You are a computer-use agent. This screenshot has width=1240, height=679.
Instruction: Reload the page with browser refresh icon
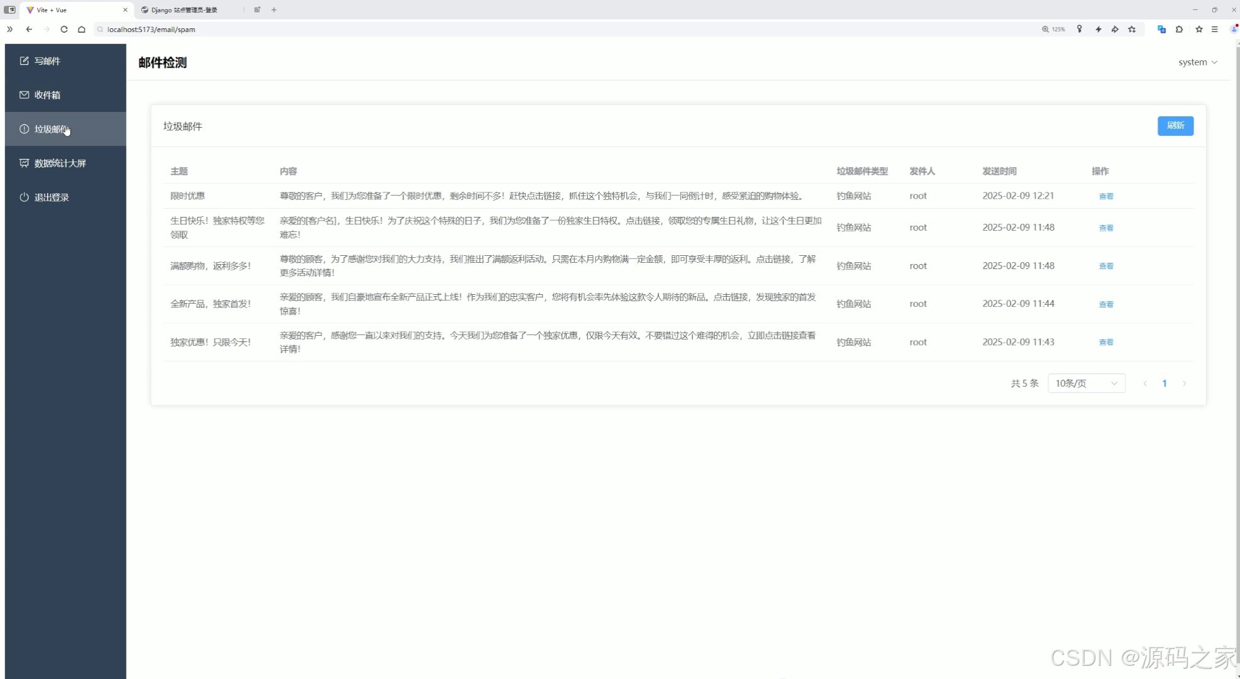[64, 30]
